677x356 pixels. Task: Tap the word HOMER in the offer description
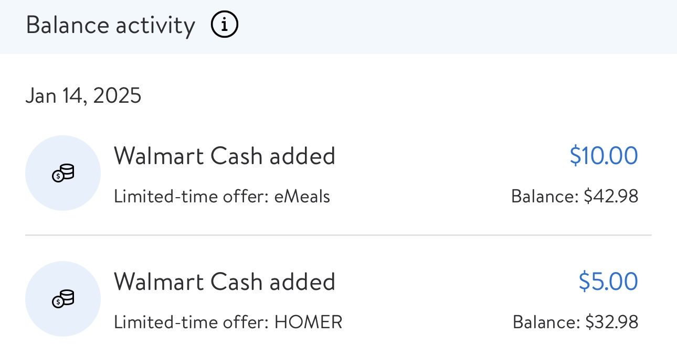point(309,322)
